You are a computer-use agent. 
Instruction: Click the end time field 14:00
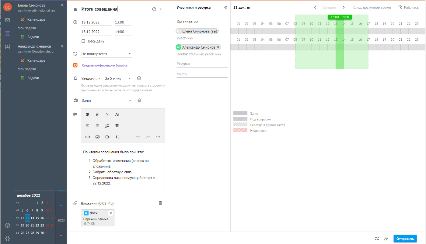click(x=123, y=32)
